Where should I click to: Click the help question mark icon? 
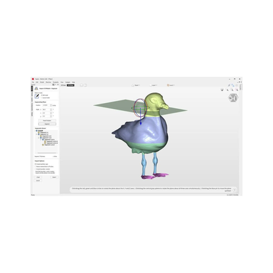click(x=234, y=190)
